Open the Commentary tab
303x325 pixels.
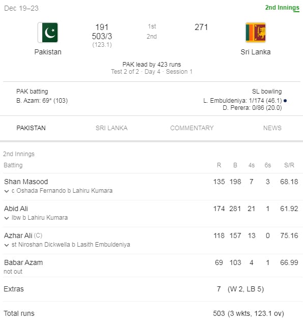click(x=192, y=128)
